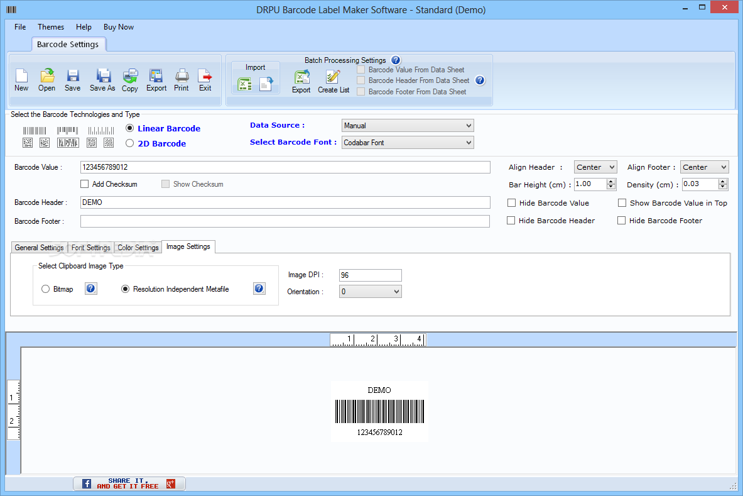
Task: Choose Resolution Independent Metafile option
Action: coord(125,289)
